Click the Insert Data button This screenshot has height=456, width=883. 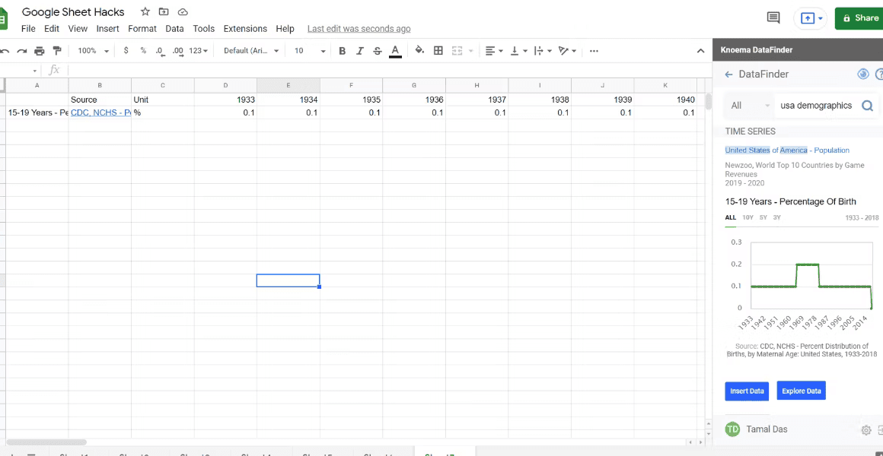[x=747, y=391]
